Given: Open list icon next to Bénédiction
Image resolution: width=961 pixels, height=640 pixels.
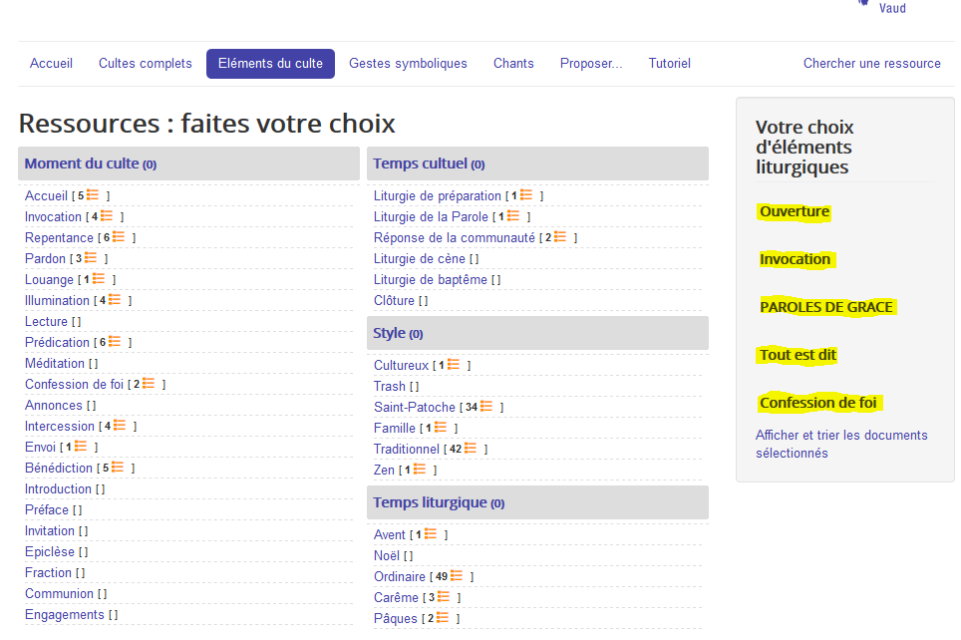Looking at the screenshot, I should coord(117,468).
